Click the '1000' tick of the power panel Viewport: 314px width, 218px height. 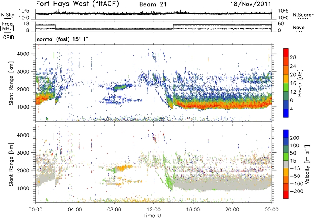point(23,107)
